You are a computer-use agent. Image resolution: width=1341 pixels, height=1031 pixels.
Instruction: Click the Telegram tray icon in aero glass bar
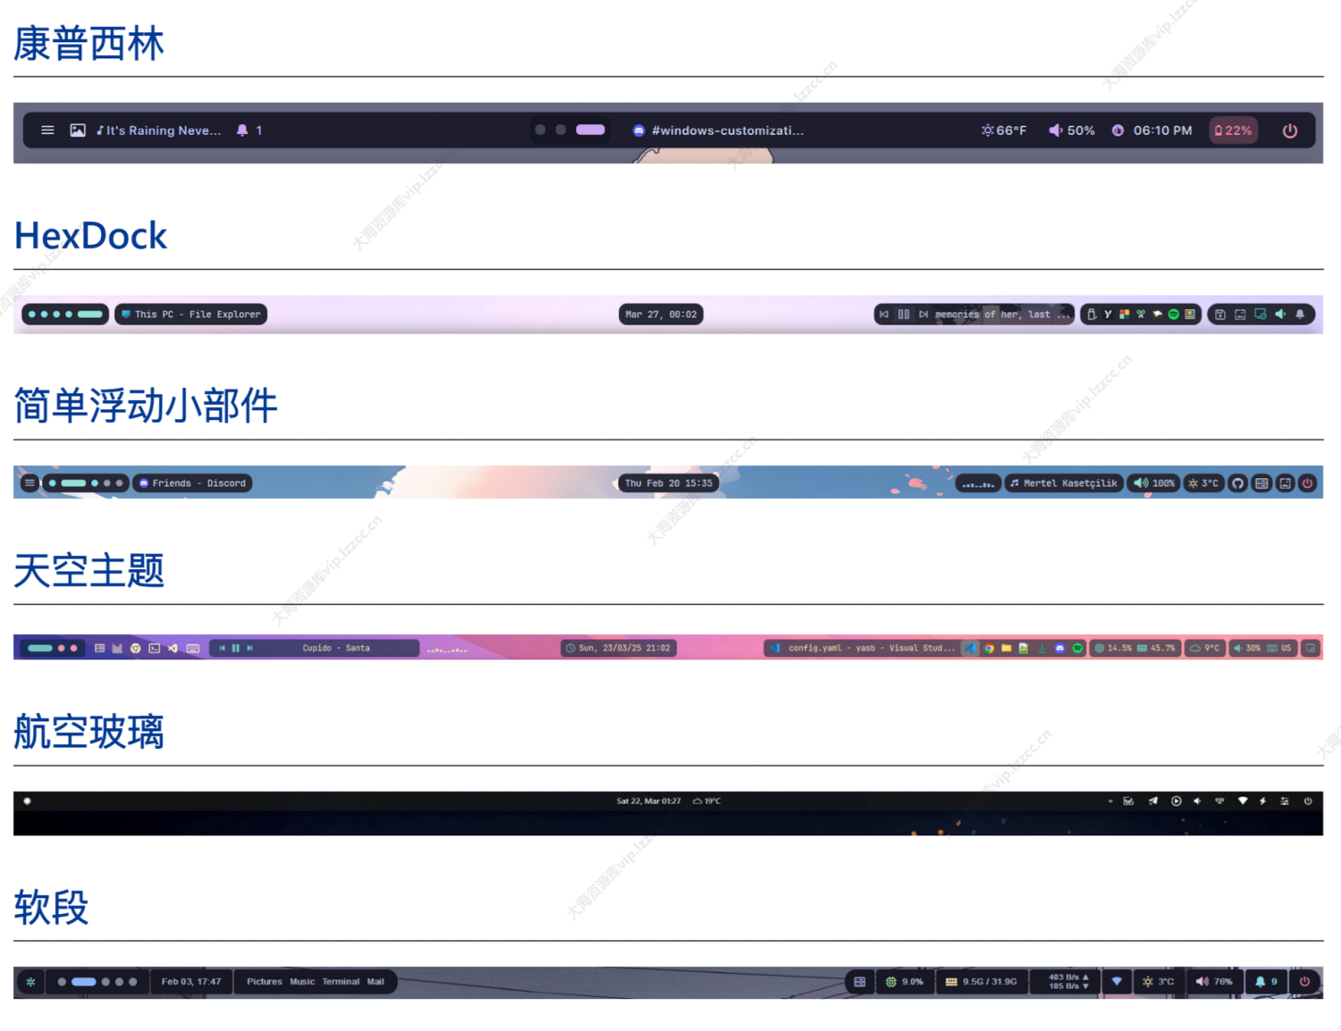point(1152,801)
